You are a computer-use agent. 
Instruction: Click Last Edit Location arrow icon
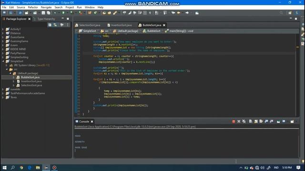(173, 13)
